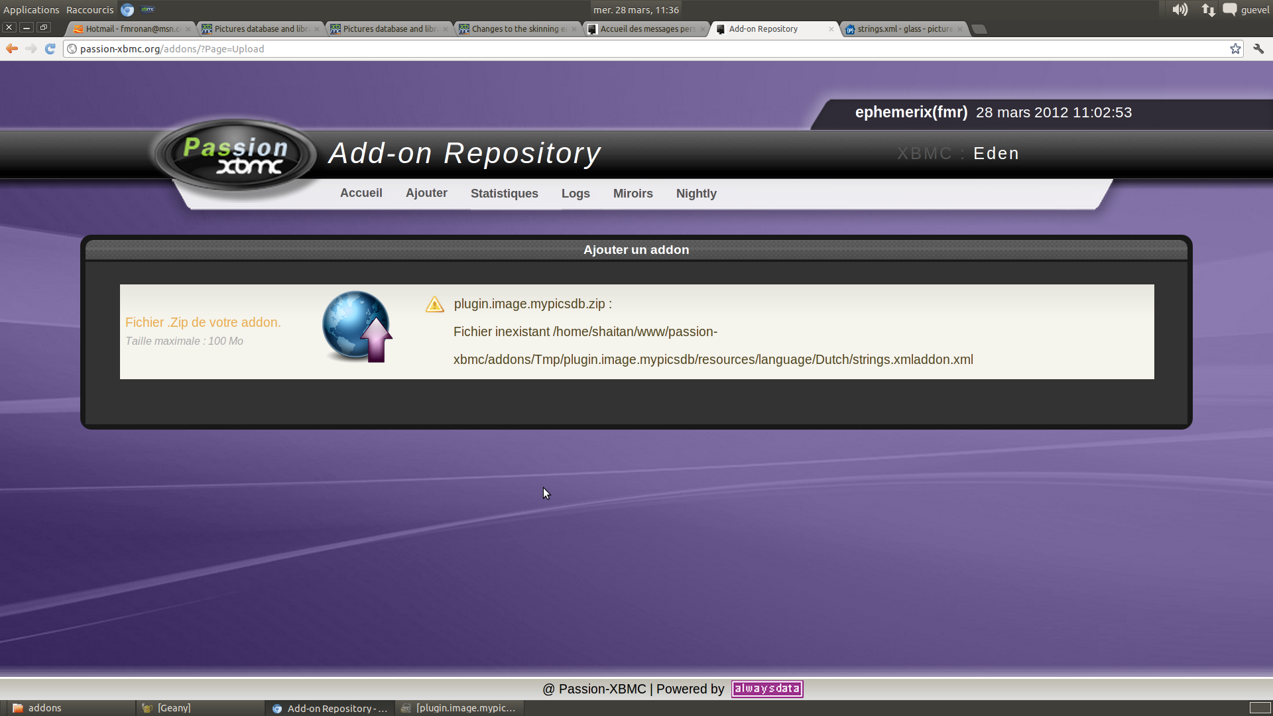Click the Eden version label
The image size is (1273, 716).
click(x=996, y=153)
